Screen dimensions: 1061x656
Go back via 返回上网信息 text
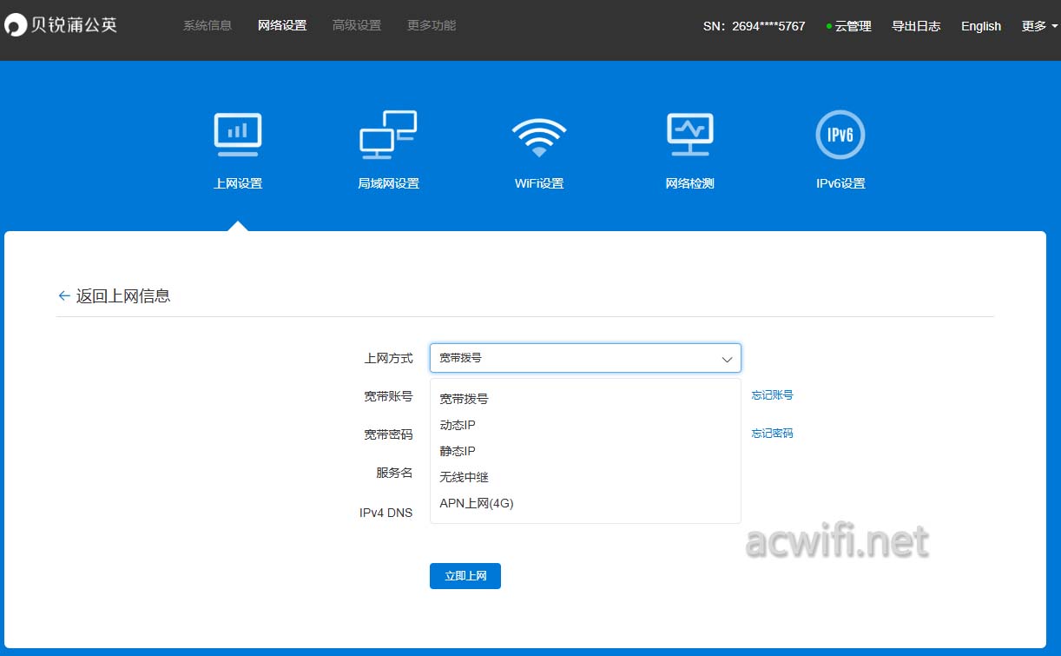pyautogui.click(x=123, y=295)
